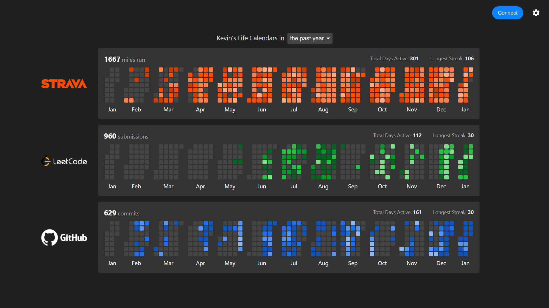Click the Feb label in Strava calendar
The width and height of the screenshot is (549, 308).
click(136, 109)
